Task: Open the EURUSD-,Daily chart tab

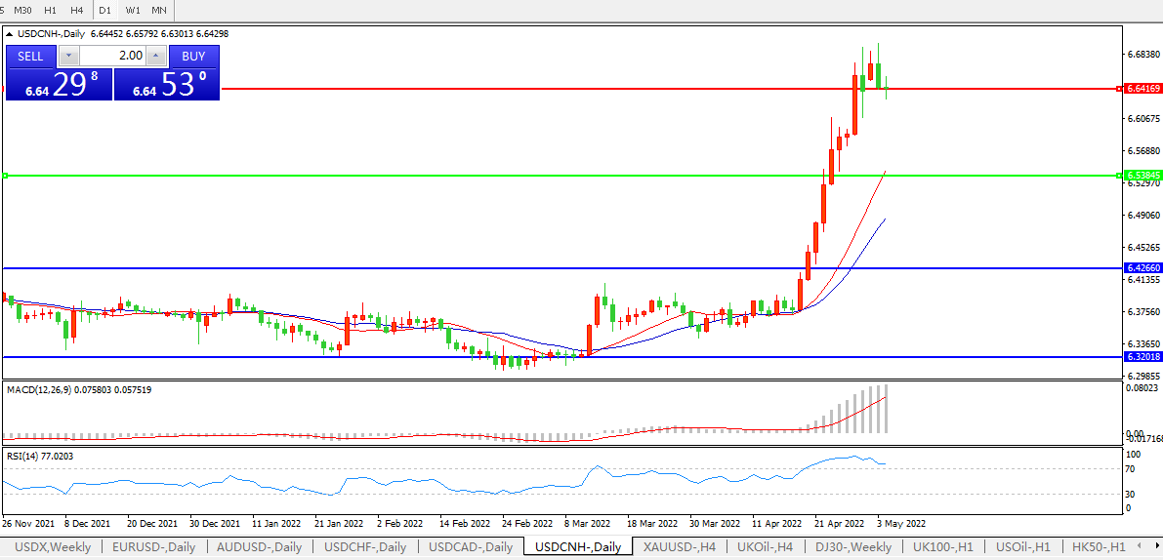Action: pyautogui.click(x=153, y=547)
